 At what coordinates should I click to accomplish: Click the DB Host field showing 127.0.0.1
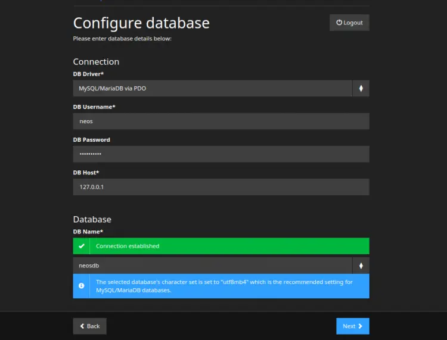coord(221,187)
